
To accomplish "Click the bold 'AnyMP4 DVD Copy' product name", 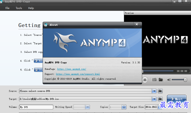I will coord(56,63).
